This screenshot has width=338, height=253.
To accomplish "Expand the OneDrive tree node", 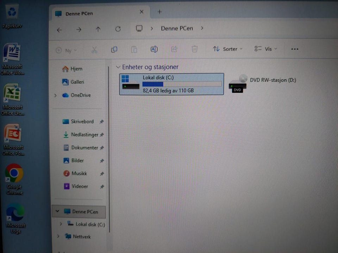I will point(55,95).
